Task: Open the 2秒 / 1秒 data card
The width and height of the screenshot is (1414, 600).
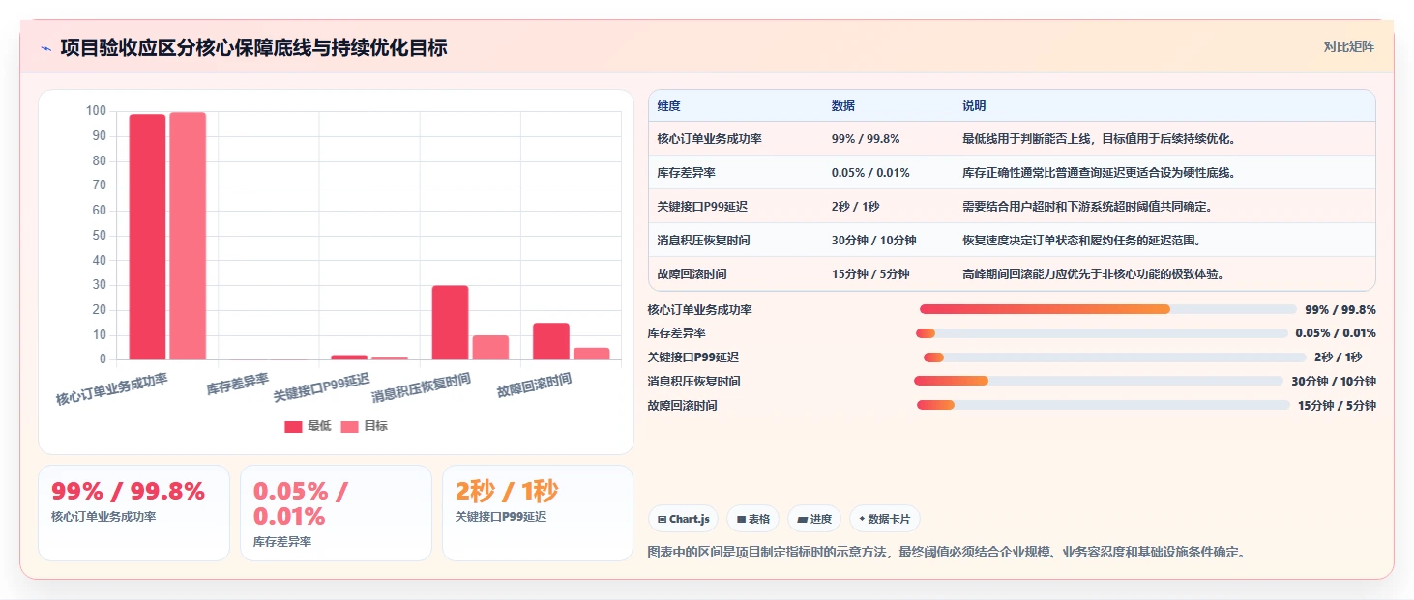Action: click(x=538, y=513)
